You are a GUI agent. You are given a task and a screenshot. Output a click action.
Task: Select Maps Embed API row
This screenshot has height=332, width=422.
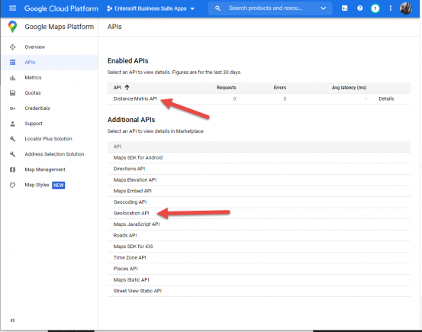[x=259, y=191]
